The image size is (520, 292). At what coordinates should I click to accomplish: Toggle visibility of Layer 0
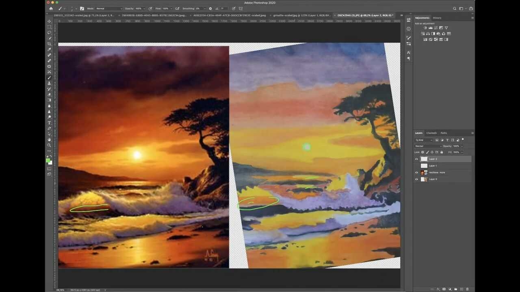416,179
